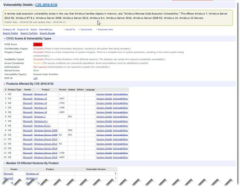The width and height of the screenshot is (241, 189).
Task: Open Windows 10 in affected versions table
Action: tap(32, 174)
